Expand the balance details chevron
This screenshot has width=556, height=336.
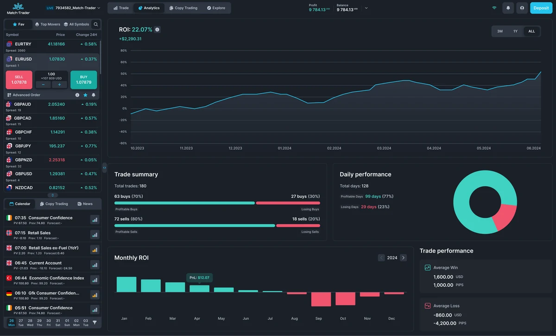pos(366,8)
